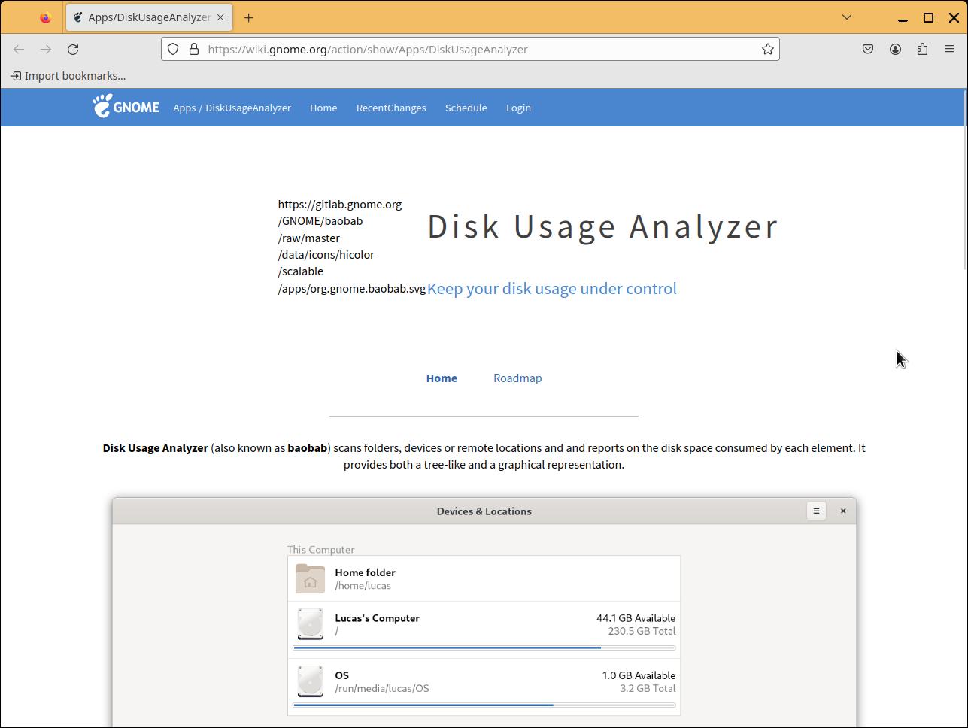968x728 pixels.
Task: Click the Firefox logo icon beside the tab
Action: tap(45, 17)
